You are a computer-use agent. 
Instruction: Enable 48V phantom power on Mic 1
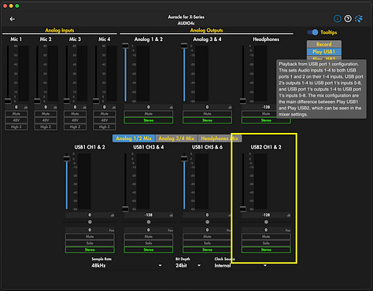click(x=17, y=120)
